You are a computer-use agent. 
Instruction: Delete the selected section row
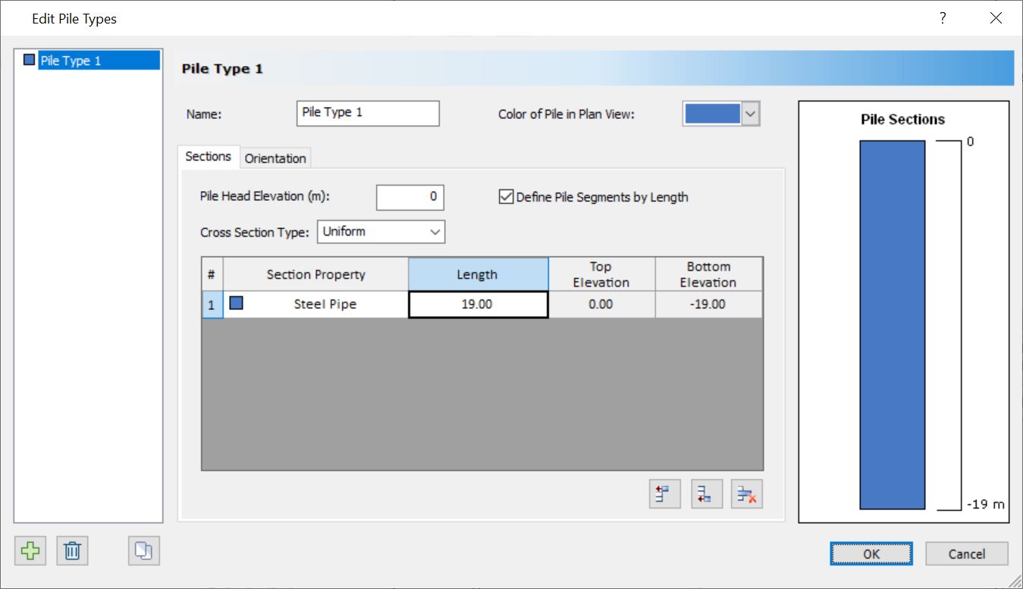click(x=746, y=493)
